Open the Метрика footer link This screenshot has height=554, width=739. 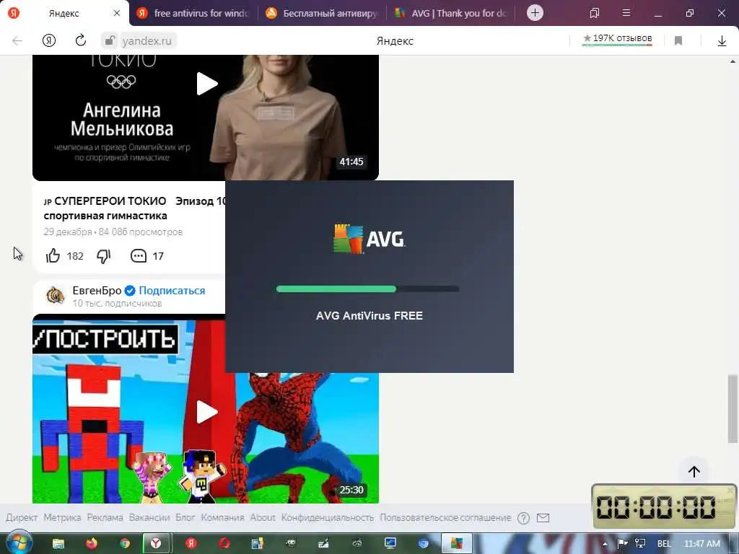click(x=62, y=518)
